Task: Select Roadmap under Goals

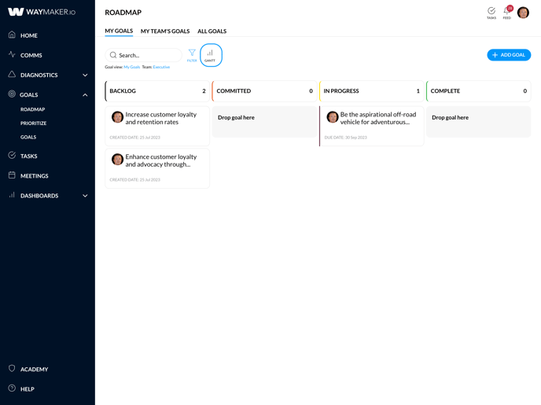Action: pos(32,109)
